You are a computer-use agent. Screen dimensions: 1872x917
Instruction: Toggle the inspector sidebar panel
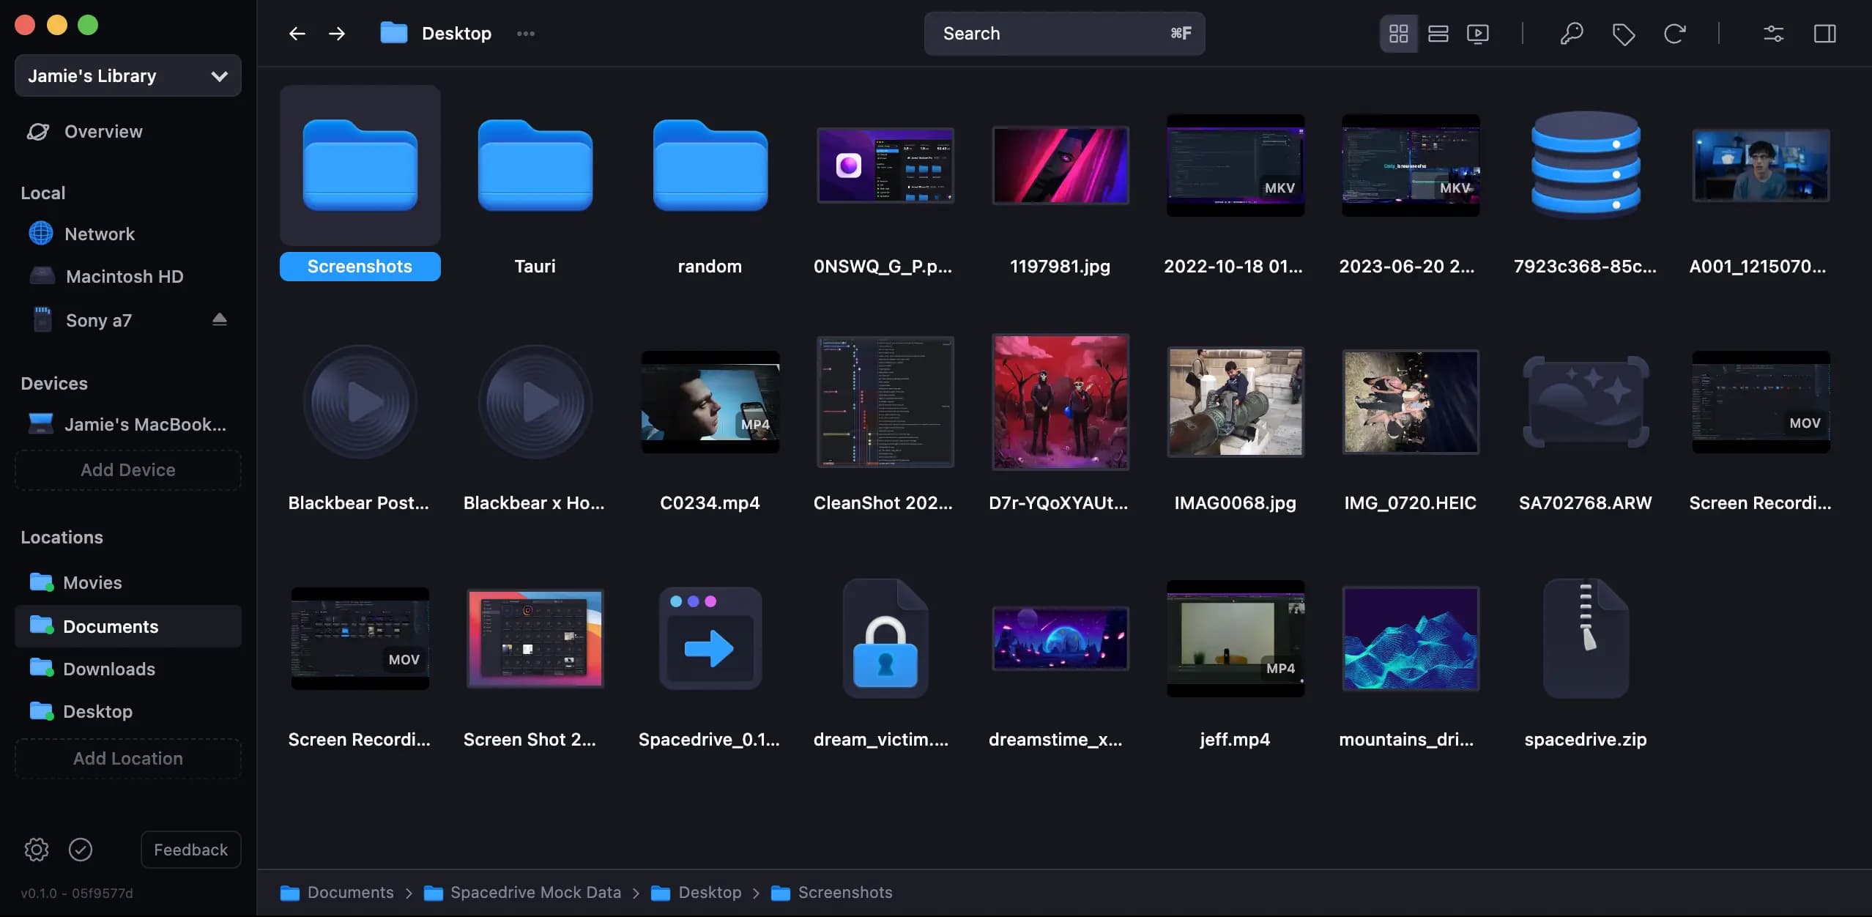pos(1824,34)
